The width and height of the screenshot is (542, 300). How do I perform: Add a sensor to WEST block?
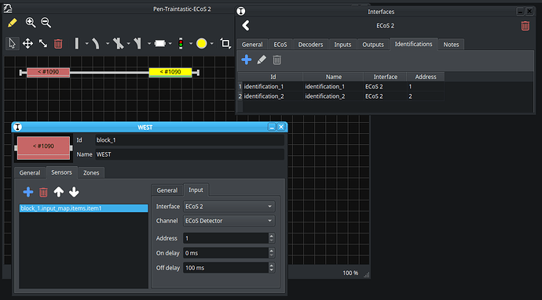[28, 192]
